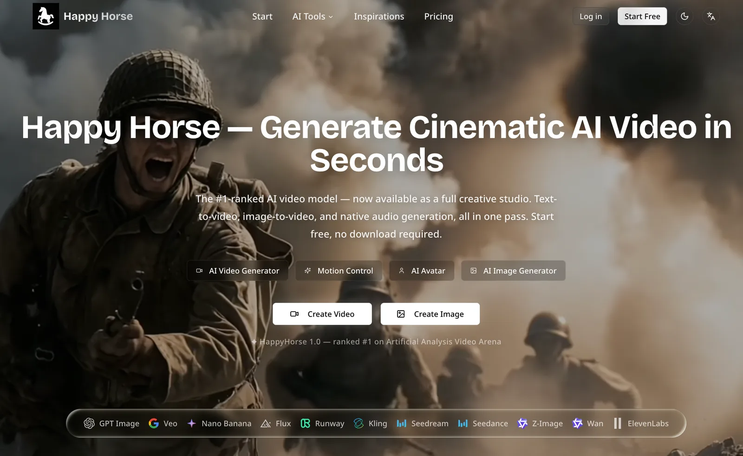Go to the Pricing page

[438, 16]
